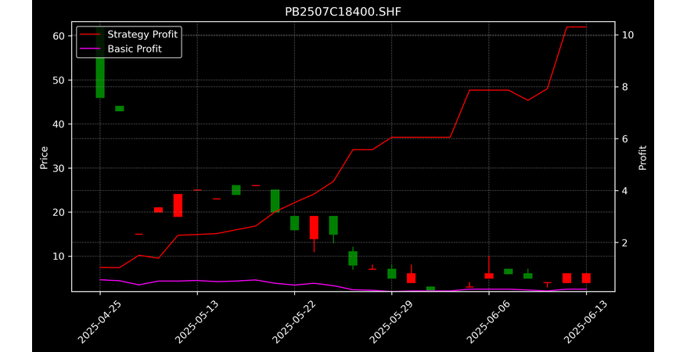Click the 2025-06-13 date label

[586, 322]
